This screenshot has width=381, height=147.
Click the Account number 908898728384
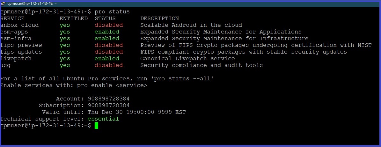(x=109, y=99)
